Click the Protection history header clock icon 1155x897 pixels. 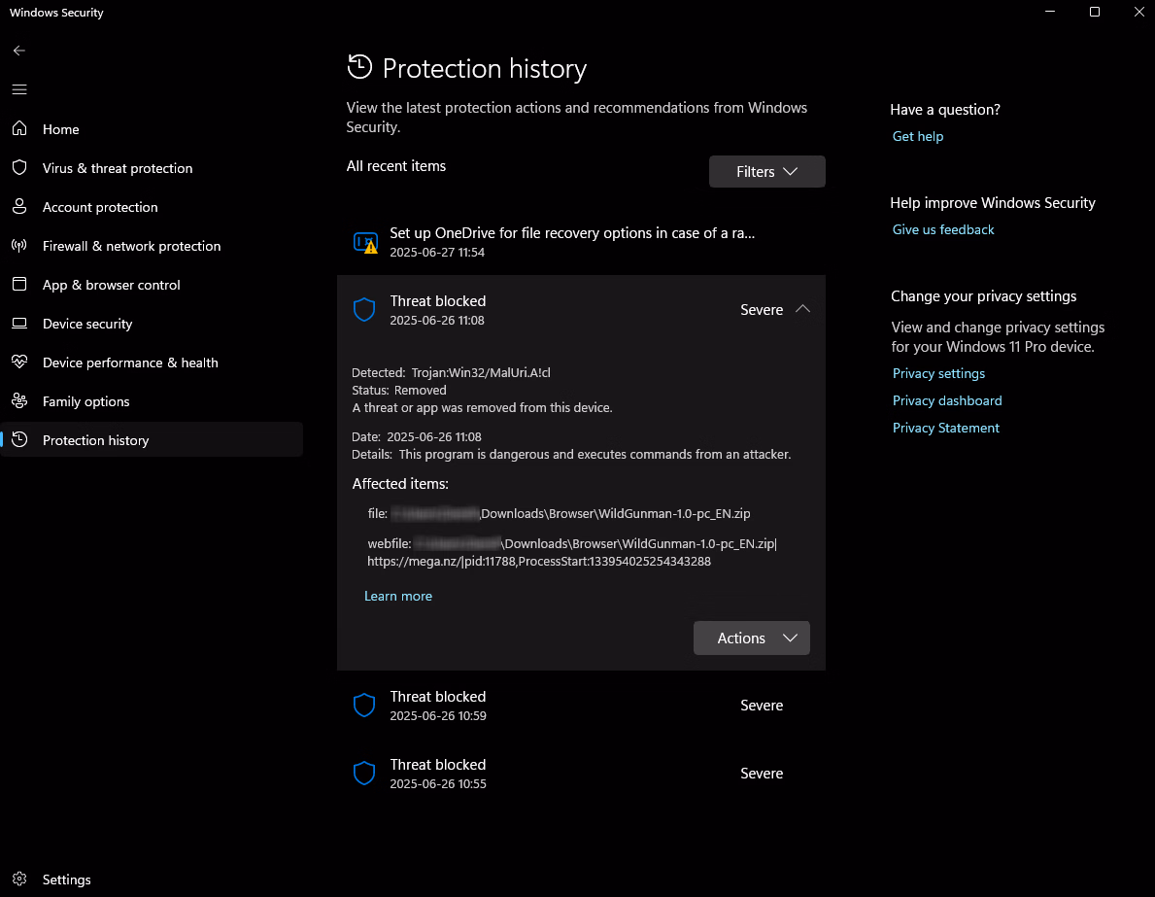point(359,67)
